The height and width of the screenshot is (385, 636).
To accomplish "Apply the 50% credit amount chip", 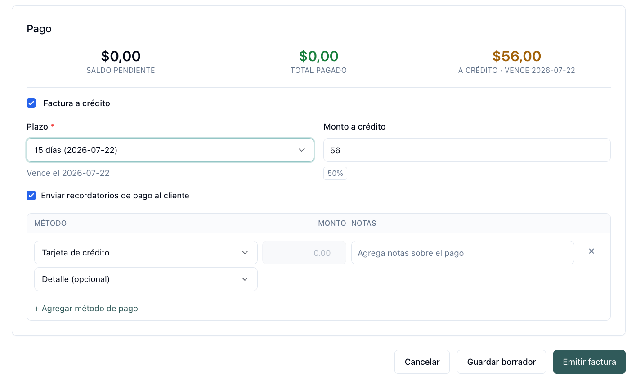I will (335, 174).
